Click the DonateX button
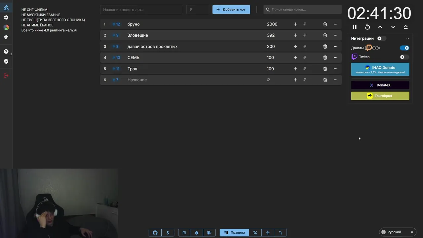Screen dimensions: 423x238 380,85
